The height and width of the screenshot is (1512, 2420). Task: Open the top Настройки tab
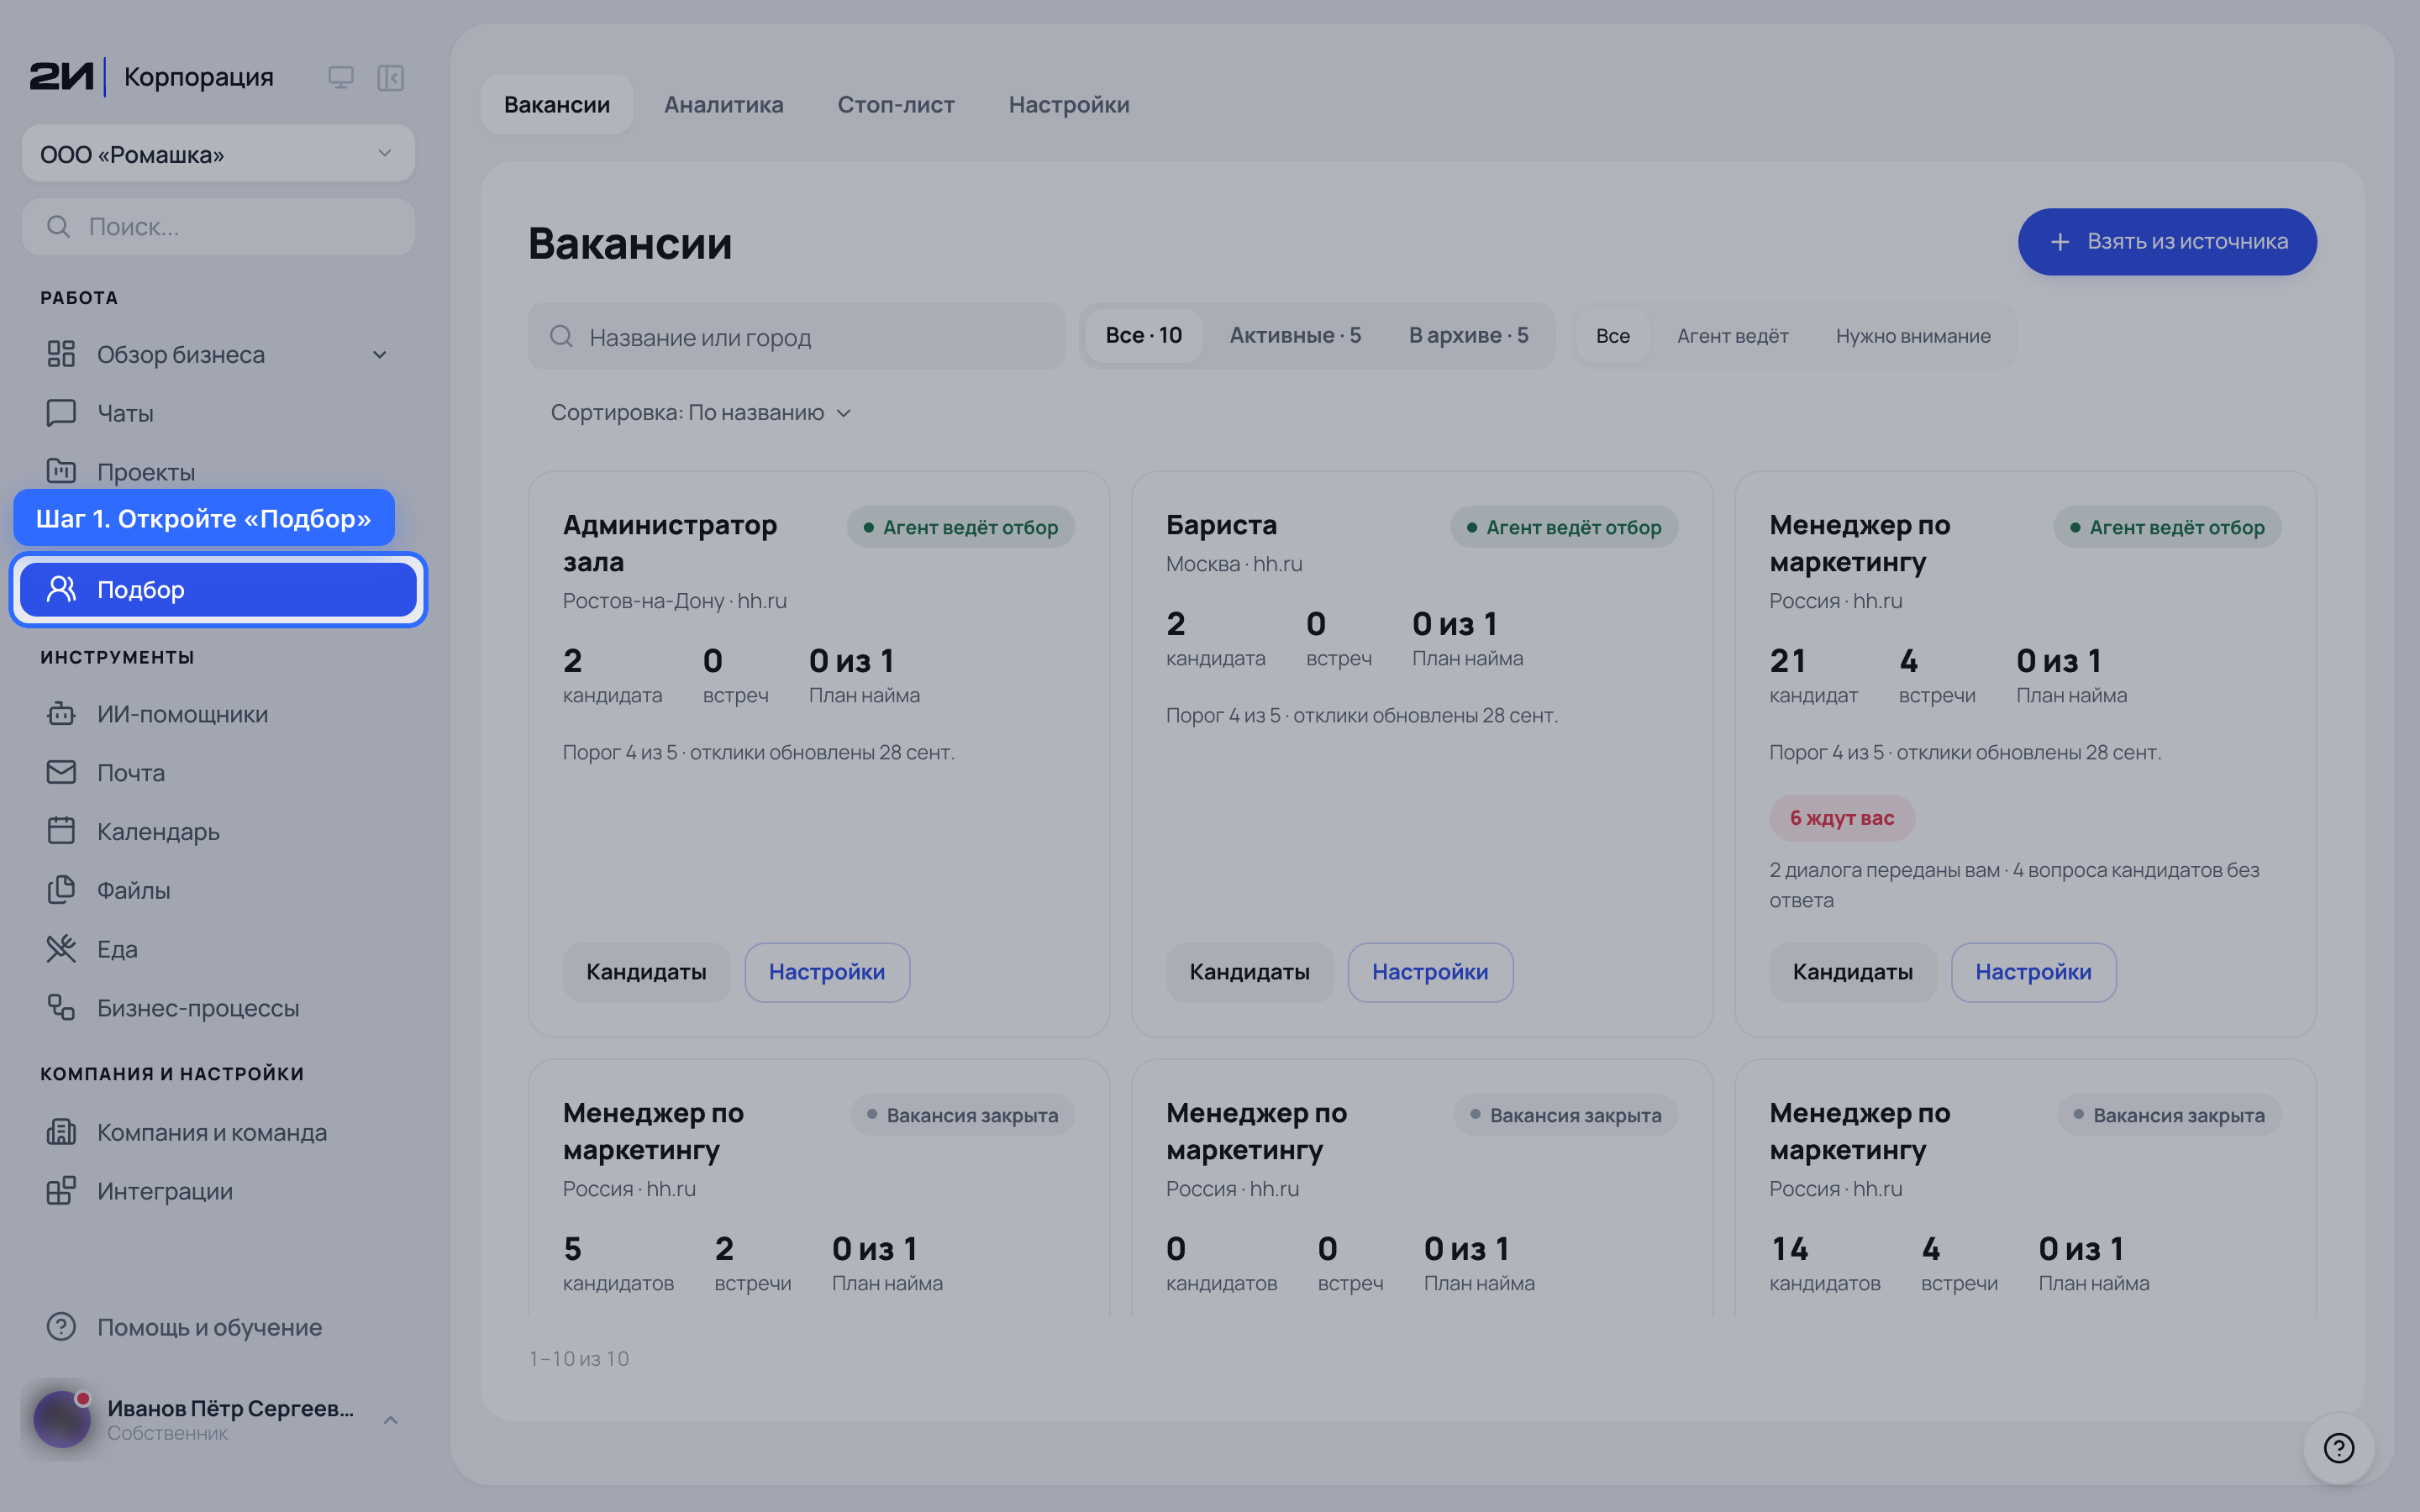pyautogui.click(x=1068, y=104)
